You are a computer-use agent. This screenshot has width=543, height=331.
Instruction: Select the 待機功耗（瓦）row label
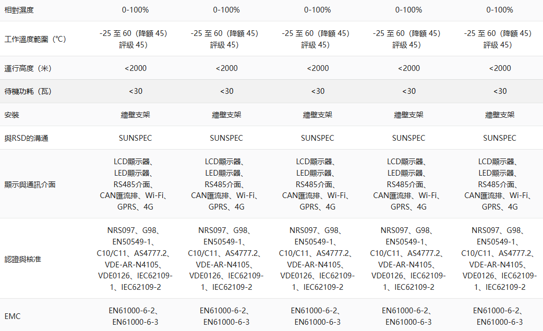[x=28, y=91]
